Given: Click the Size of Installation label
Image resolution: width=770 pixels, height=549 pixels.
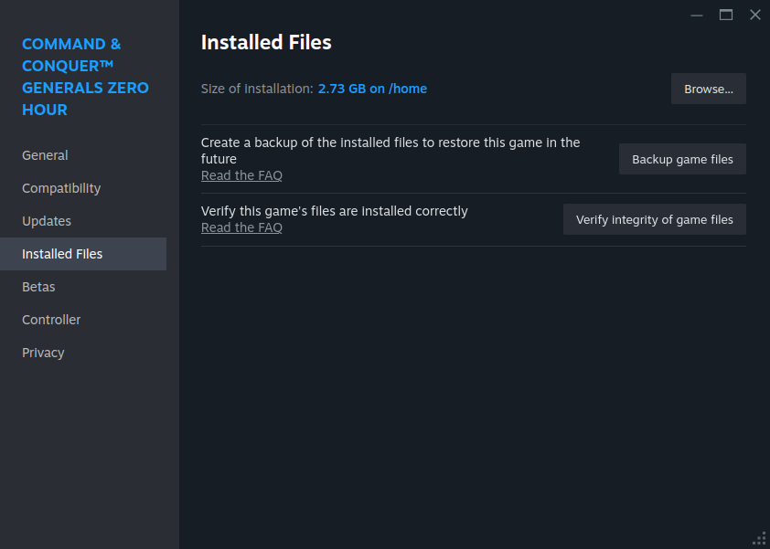Looking at the screenshot, I should click(x=257, y=89).
